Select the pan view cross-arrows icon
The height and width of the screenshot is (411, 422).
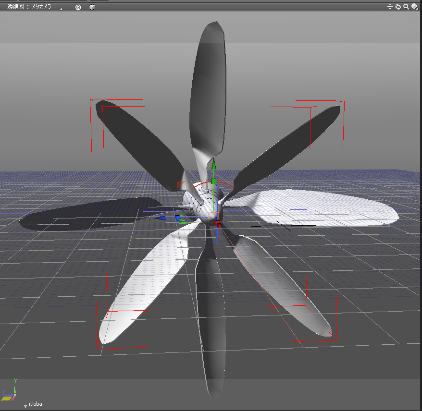(x=390, y=7)
